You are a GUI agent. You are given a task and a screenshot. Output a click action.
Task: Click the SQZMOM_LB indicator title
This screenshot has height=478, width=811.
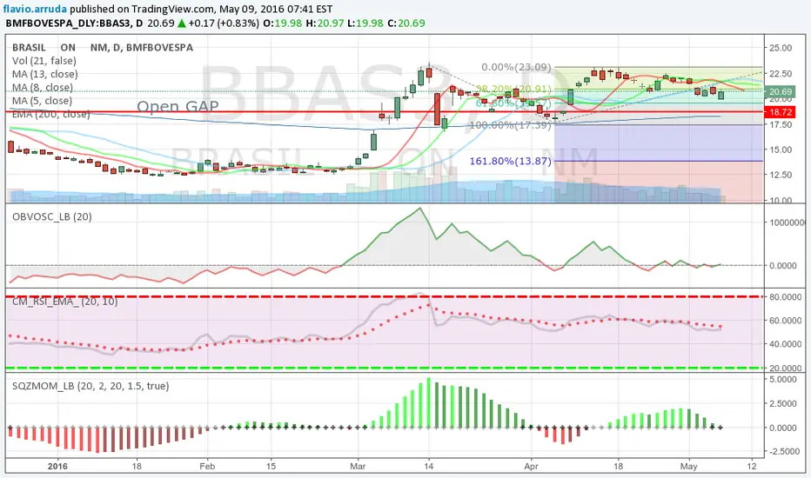click(90, 386)
